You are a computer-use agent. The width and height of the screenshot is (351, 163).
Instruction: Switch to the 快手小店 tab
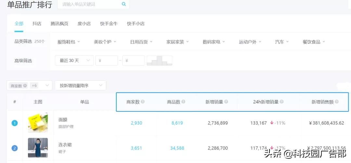[136, 23]
